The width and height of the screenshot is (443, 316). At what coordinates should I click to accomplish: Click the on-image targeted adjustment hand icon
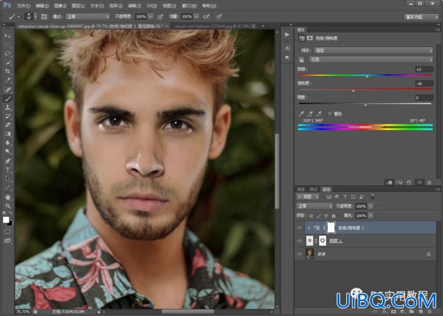point(301,60)
